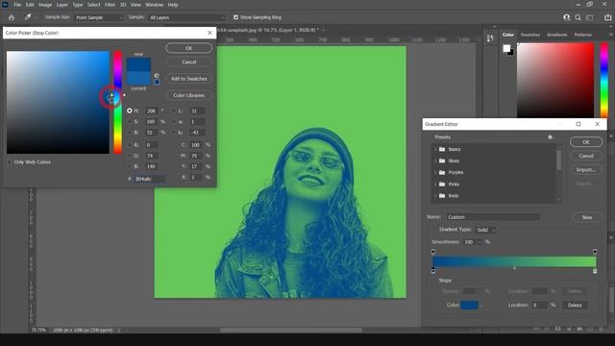
Task: Open the workspace switcher icon
Action: (x=589, y=17)
